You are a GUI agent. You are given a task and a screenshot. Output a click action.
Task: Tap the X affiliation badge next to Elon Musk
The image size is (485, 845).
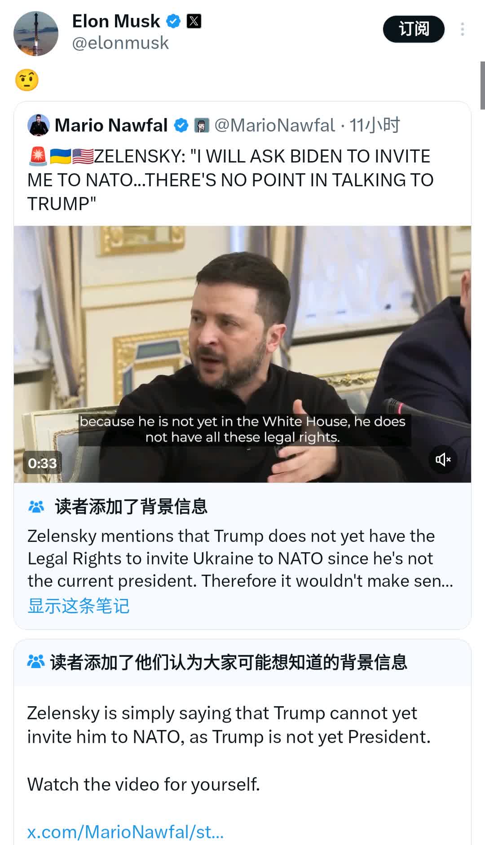click(194, 21)
